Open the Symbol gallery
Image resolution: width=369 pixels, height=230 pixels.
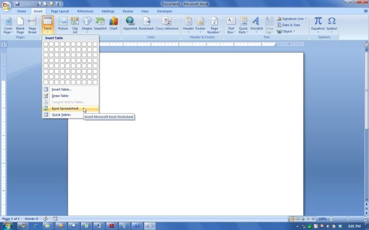332,25
